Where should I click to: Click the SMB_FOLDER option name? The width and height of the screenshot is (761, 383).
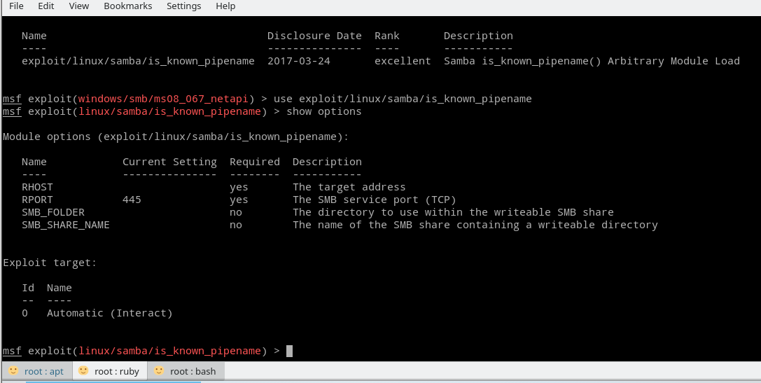(53, 212)
